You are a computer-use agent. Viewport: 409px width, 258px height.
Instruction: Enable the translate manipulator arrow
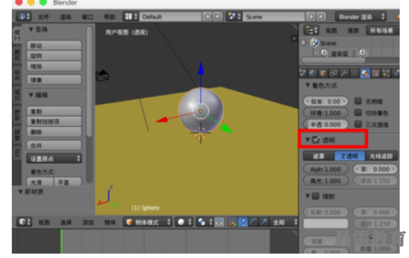pos(243,222)
